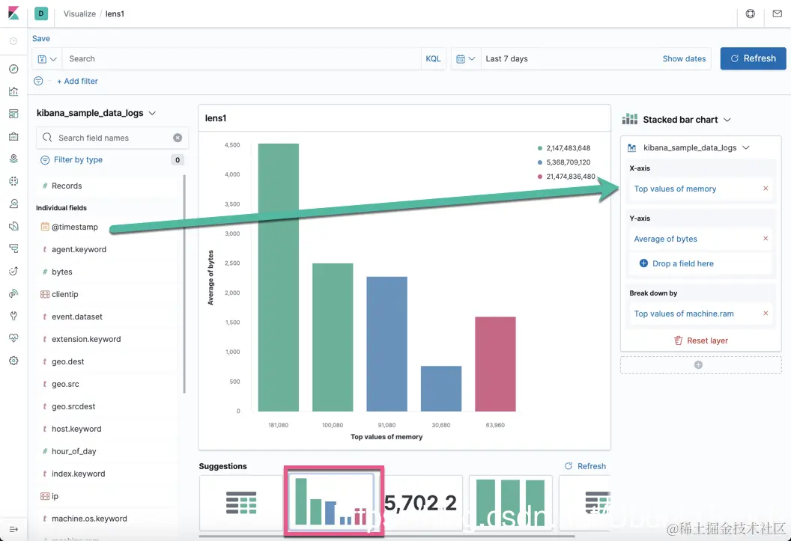The height and width of the screenshot is (541, 791).
Task: Open mail newsfeed icon in header
Action: point(777,14)
